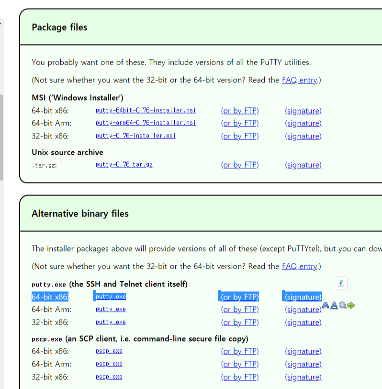Open the highlighted FTP link for 64-bit x86 putty.exe
Viewport: 382px width, 389px height.
240,297
